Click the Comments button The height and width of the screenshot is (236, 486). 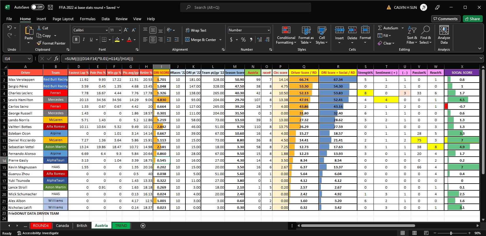(x=446, y=19)
